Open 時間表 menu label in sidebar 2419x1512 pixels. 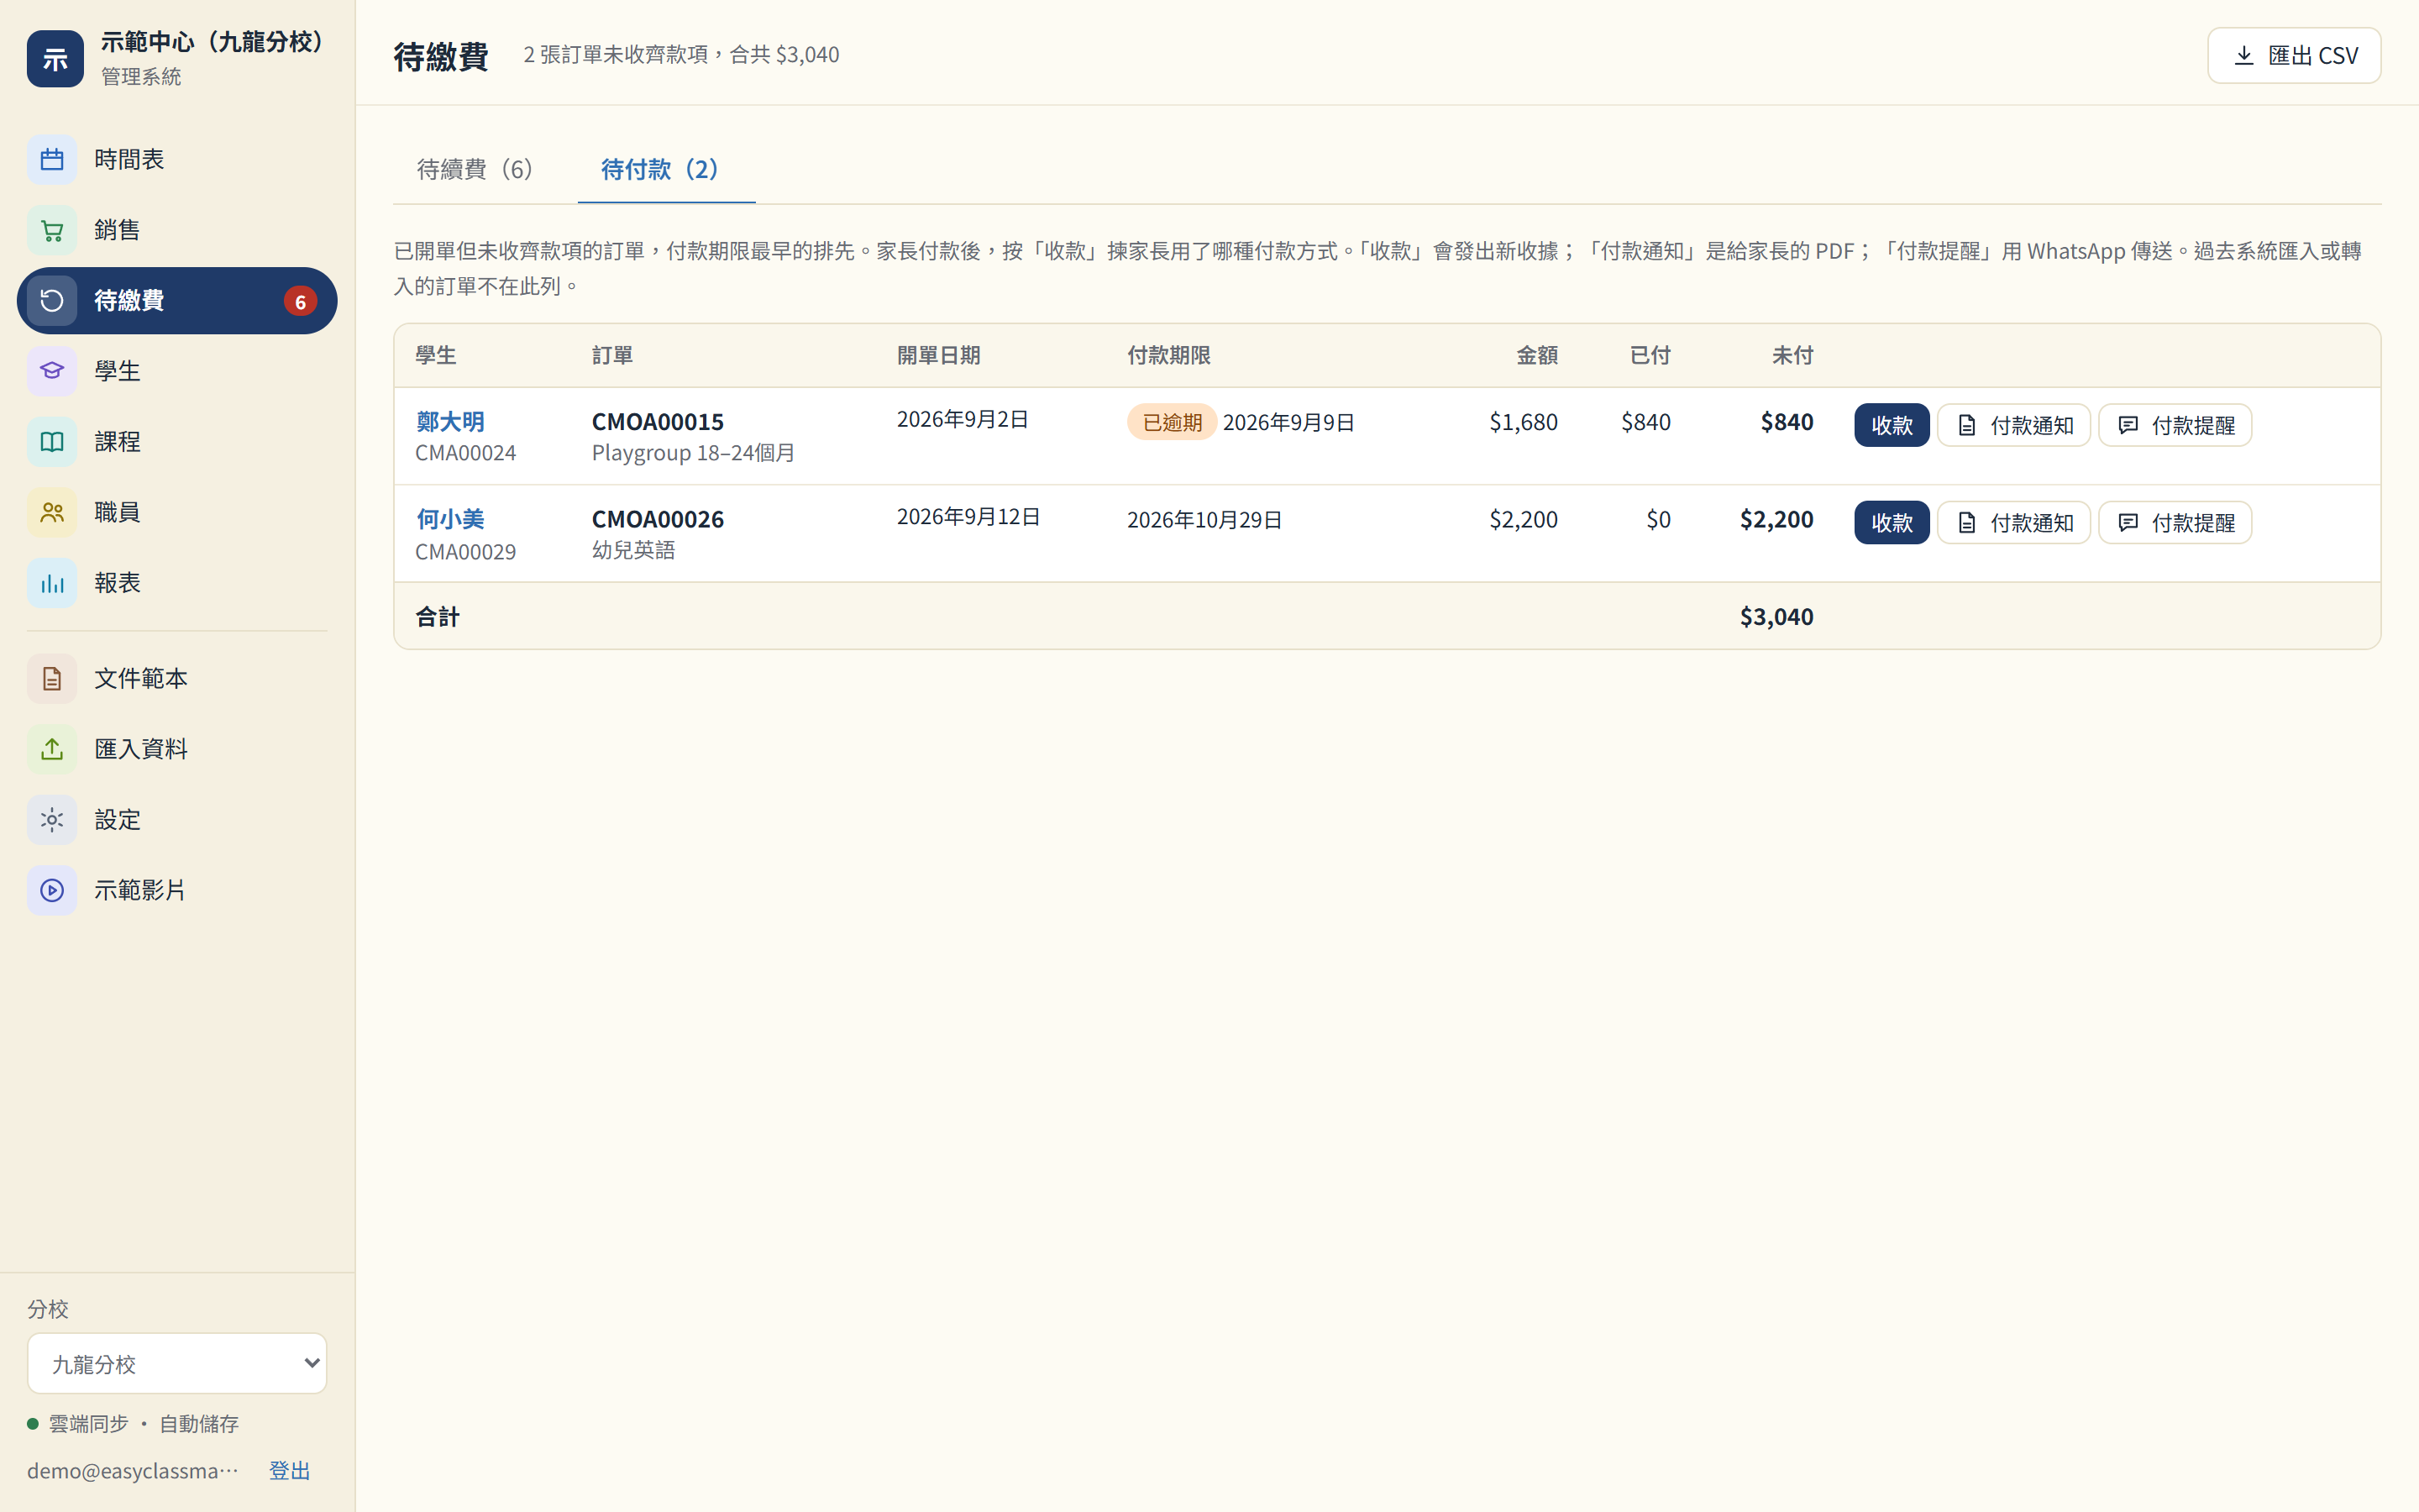[129, 159]
